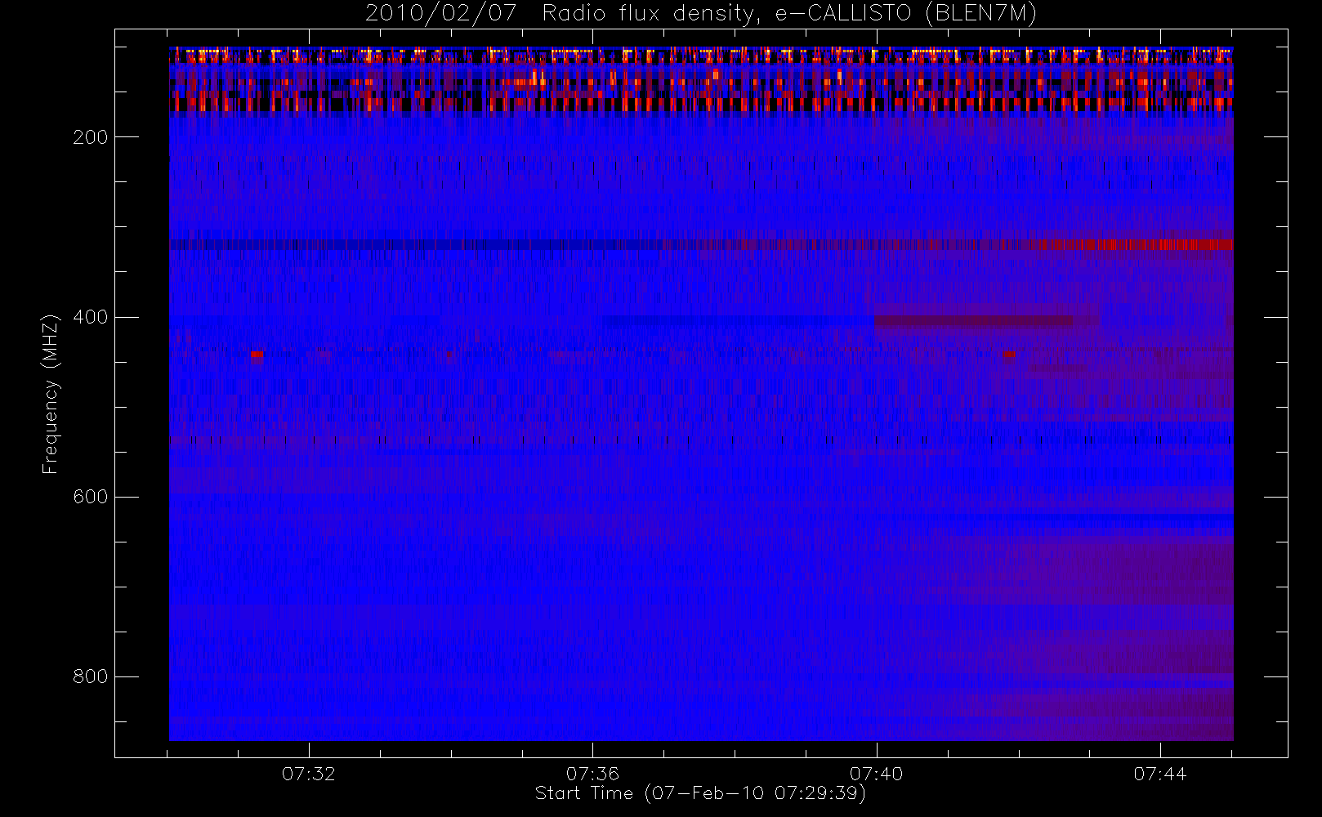
Task: Click the small red spot near 07:42 at 440 MHz
Action: (x=1009, y=355)
